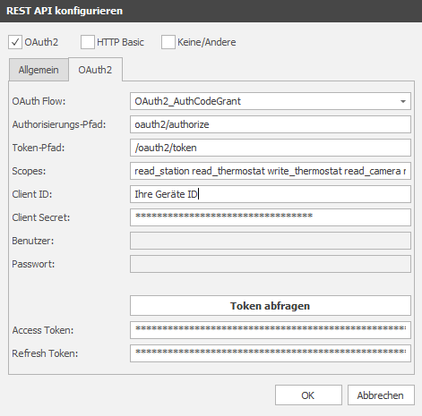This screenshot has height=416, width=422.
Task: Click the Access Token label
Action: click(x=43, y=330)
